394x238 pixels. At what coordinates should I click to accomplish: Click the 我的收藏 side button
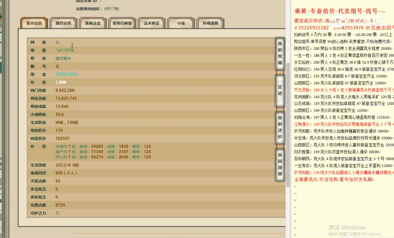280,53
